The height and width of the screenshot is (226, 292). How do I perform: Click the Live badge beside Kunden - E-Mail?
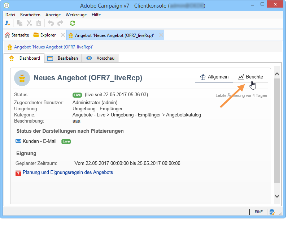[x=66, y=141]
